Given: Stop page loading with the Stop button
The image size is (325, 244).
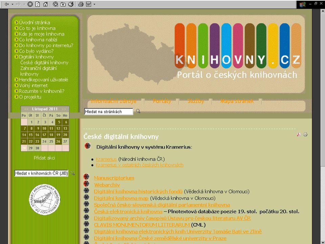Looking at the screenshot, I should [x=30, y=4].
